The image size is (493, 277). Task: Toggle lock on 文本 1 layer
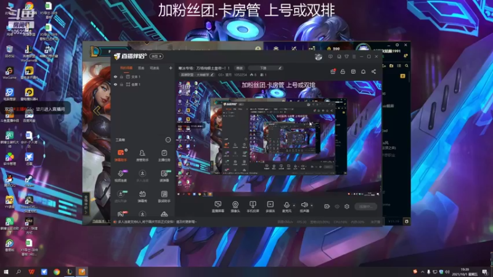pyautogui.click(x=121, y=76)
